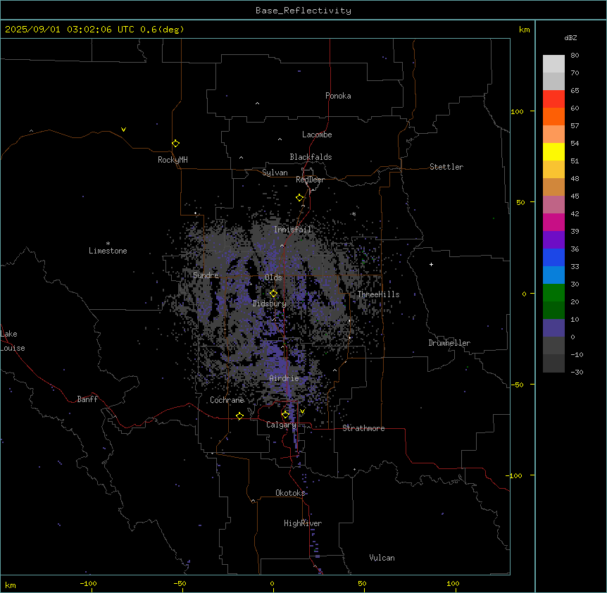The width and height of the screenshot is (607, 593).
Task: Pick the purple swatch between 39 and 36 dBZ
Action: (553, 240)
